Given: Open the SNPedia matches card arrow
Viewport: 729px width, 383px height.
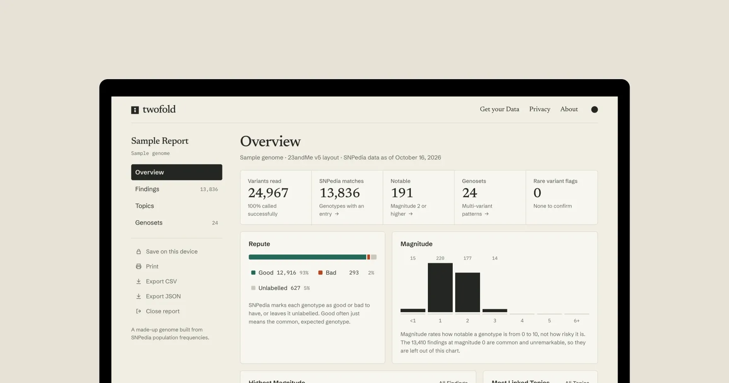Looking at the screenshot, I should [337, 214].
